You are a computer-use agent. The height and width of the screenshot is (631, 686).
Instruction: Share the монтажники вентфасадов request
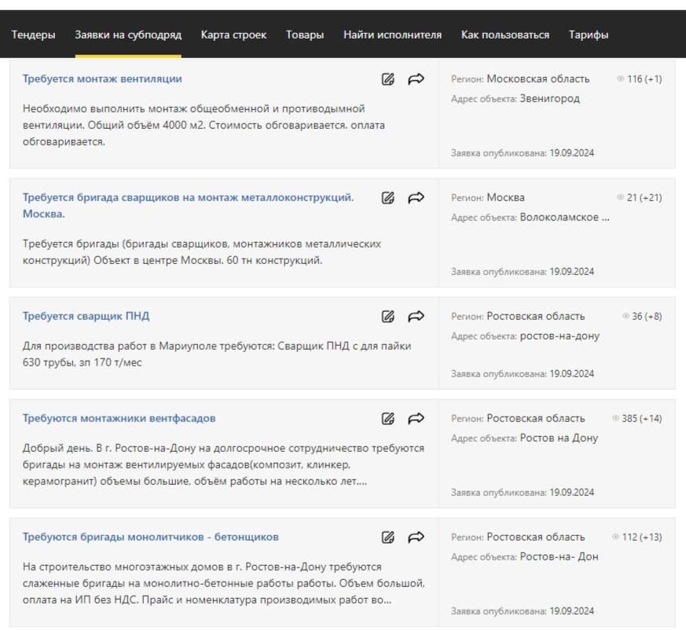416,418
